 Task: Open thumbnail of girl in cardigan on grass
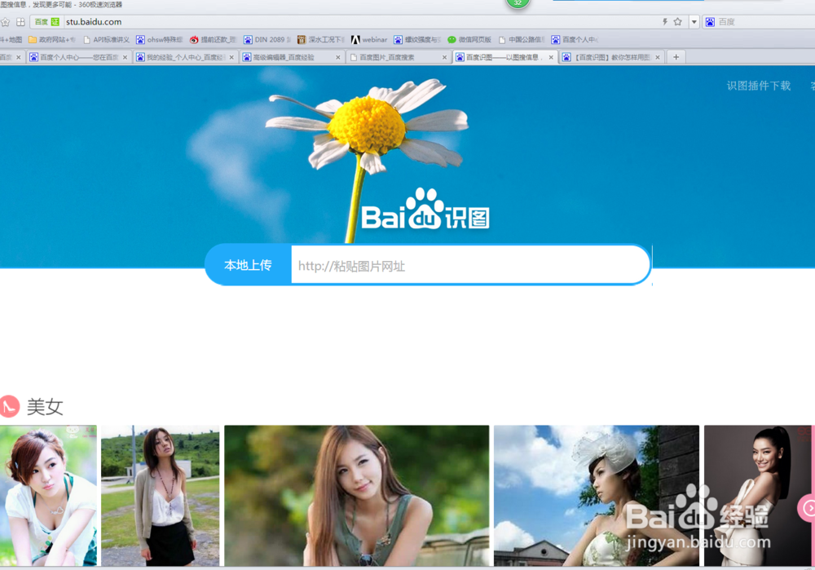click(160, 496)
